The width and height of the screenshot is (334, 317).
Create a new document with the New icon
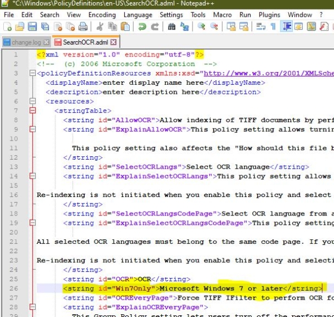pos(7,27)
